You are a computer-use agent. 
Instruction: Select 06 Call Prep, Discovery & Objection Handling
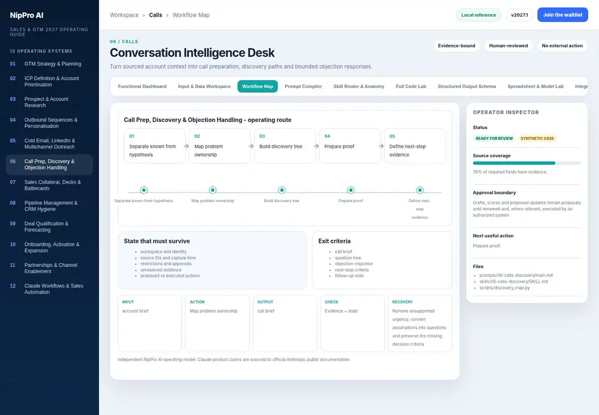tap(49, 164)
